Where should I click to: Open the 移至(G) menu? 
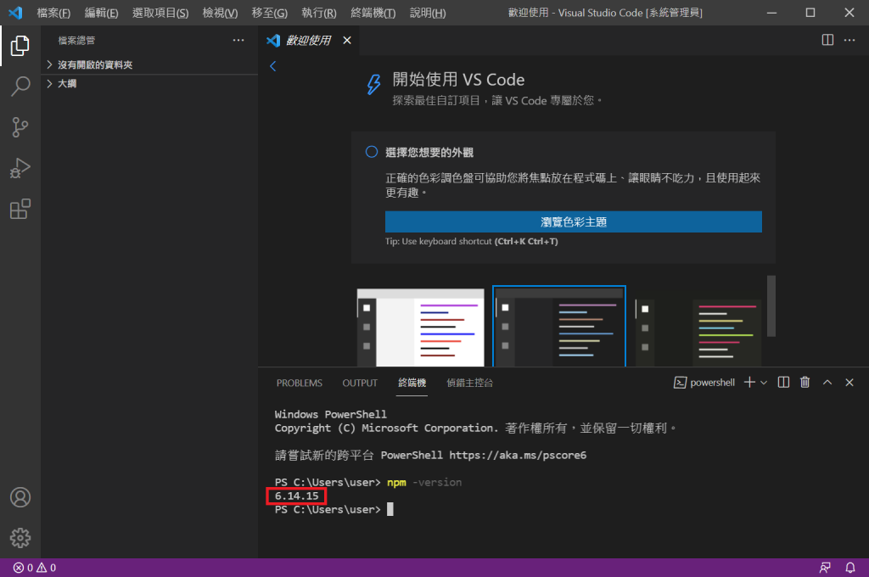click(x=269, y=13)
